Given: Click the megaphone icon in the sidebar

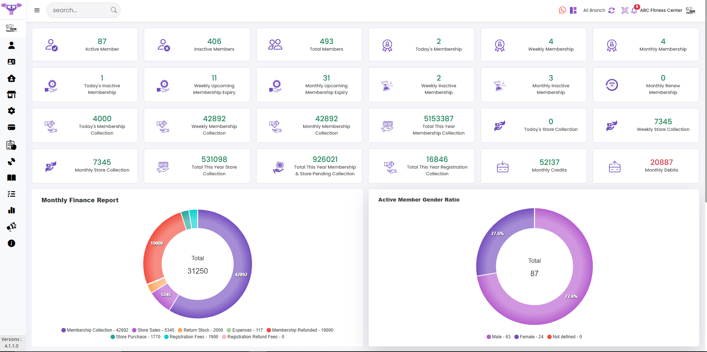Looking at the screenshot, I should pyautogui.click(x=11, y=227).
